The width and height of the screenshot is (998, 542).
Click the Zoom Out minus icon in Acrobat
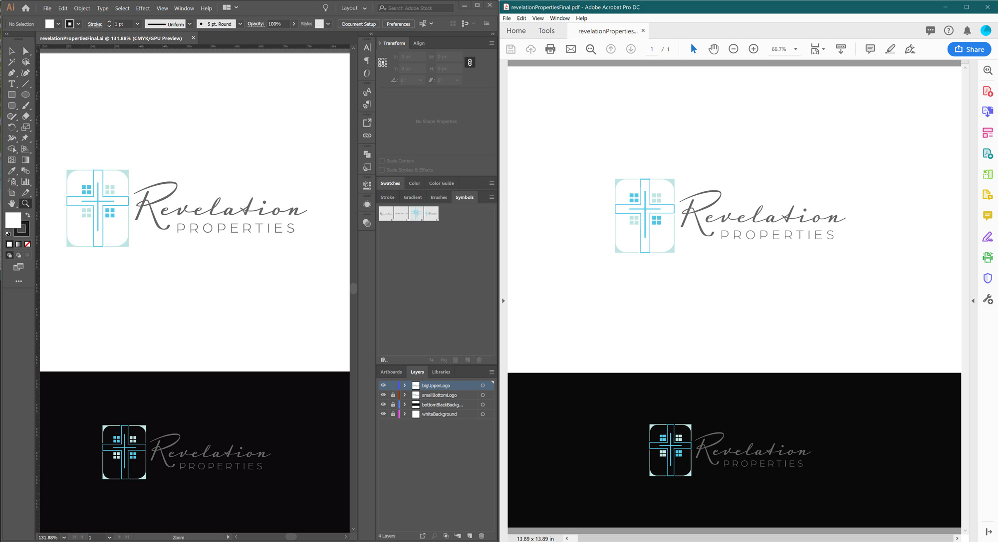733,49
